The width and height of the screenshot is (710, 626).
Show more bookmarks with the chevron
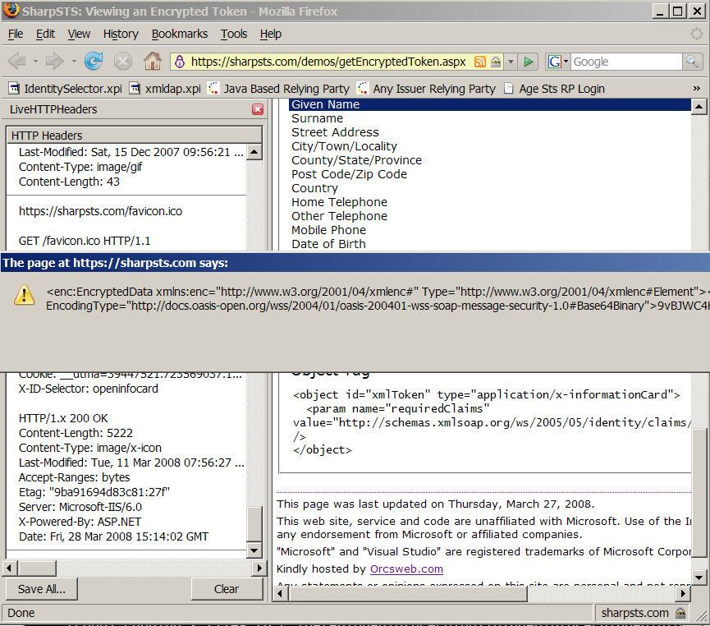point(696,89)
